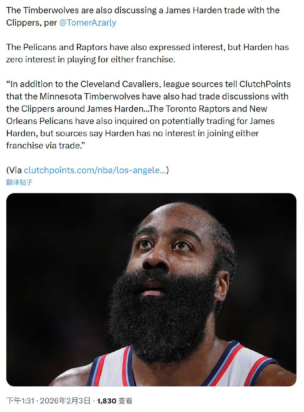
Task: Click the 查看 views label
Action: point(125,401)
